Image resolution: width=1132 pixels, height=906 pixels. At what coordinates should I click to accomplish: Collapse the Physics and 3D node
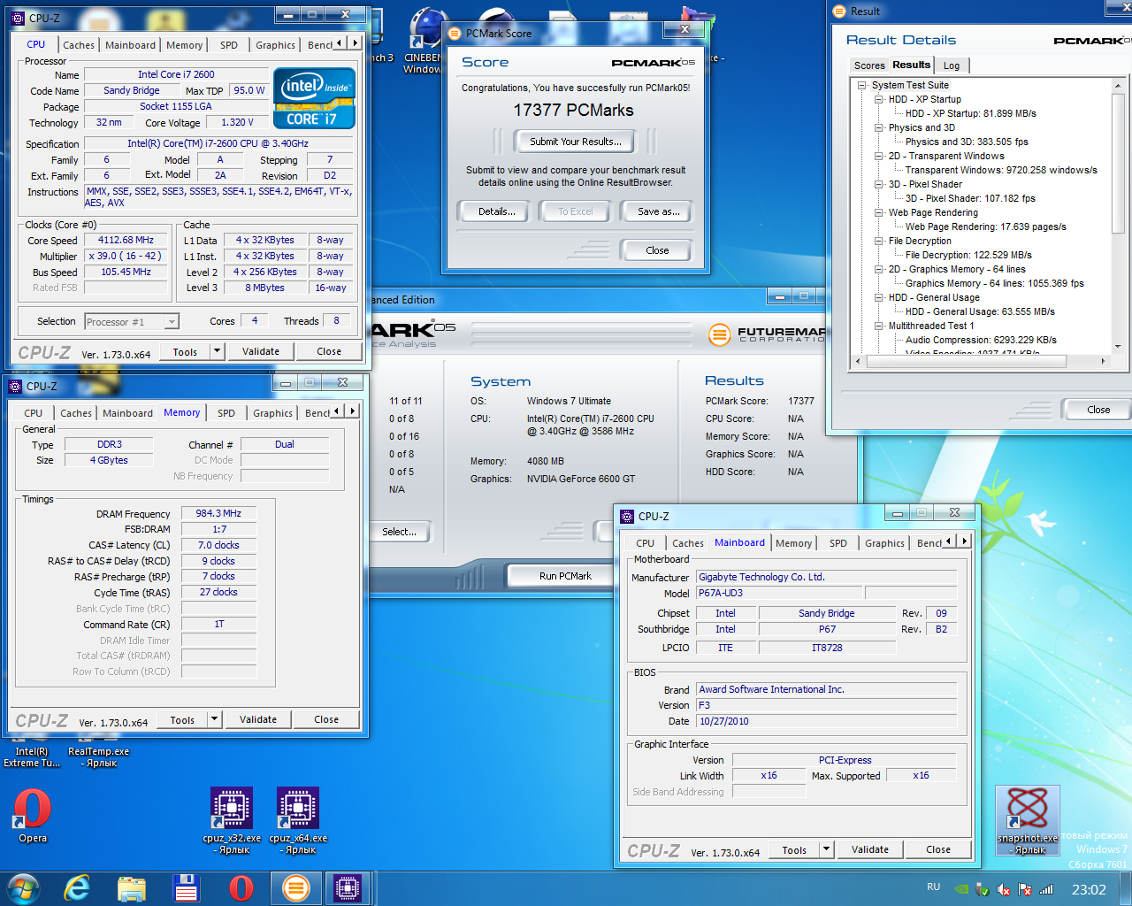point(878,127)
